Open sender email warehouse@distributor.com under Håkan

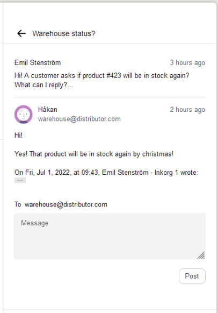coord(79,119)
